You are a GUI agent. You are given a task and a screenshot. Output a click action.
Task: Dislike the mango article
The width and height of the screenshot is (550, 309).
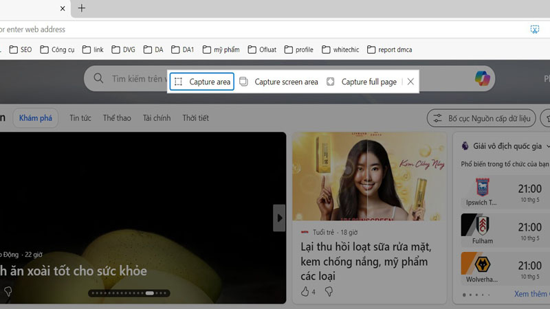click(x=8, y=291)
